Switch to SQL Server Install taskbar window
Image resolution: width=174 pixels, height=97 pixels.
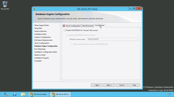coord(38,94)
